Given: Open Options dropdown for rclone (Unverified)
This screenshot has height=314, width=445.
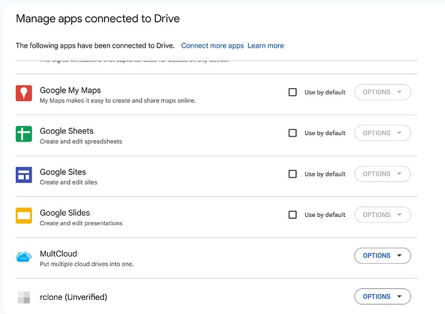Looking at the screenshot, I should pyautogui.click(x=382, y=297).
